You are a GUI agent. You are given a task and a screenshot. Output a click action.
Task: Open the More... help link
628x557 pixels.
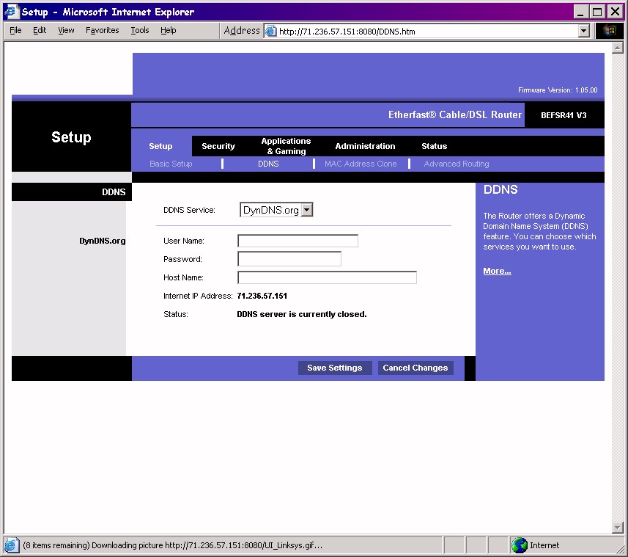(497, 272)
